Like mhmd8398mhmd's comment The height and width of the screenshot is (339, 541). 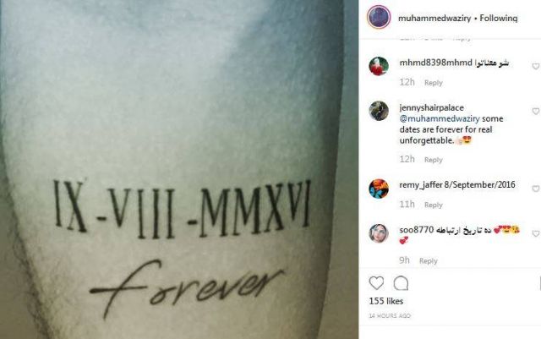[x=536, y=66]
